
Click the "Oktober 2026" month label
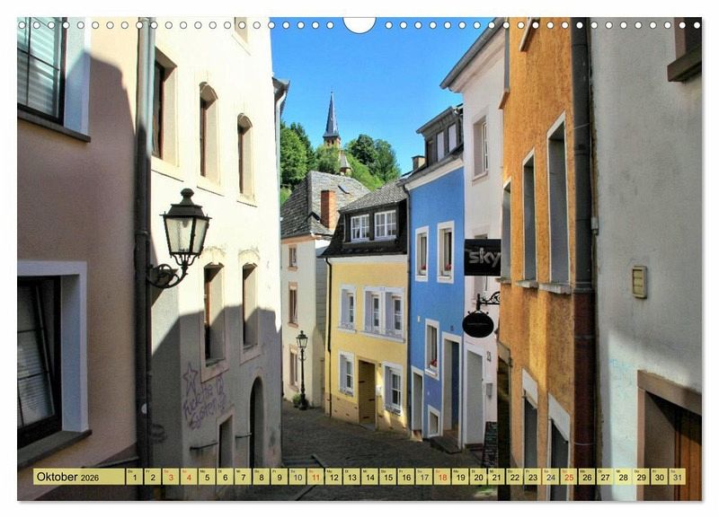(x=79, y=477)
